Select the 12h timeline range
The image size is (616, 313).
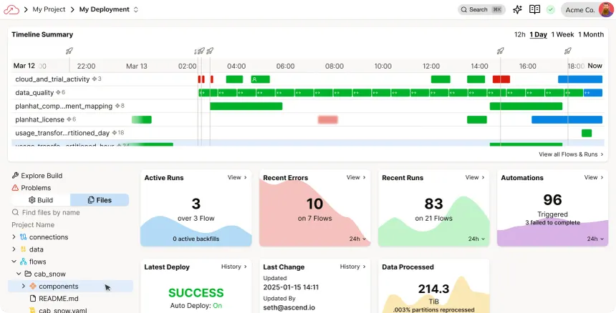coord(520,34)
